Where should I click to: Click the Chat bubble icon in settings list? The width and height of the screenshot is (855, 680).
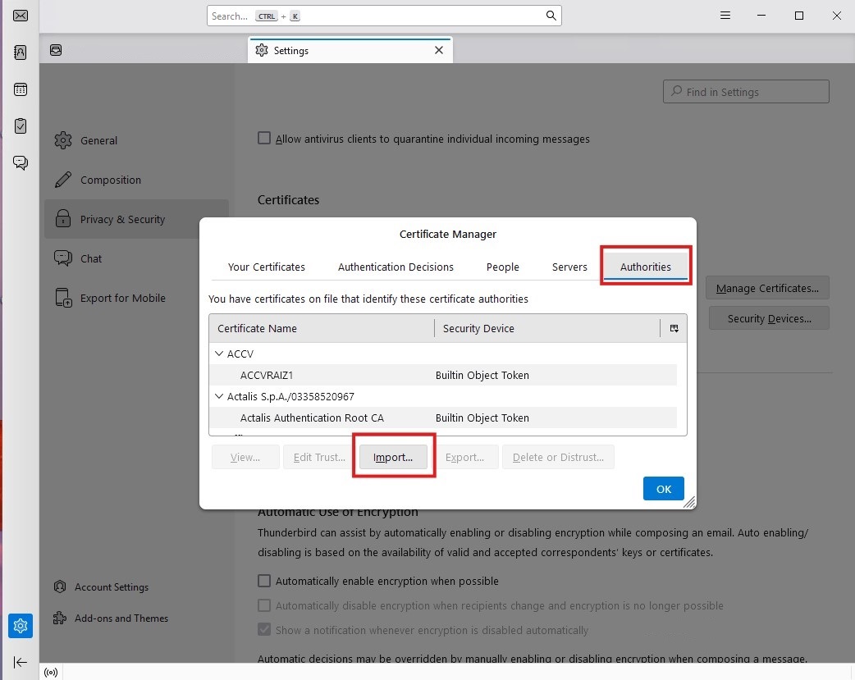(63, 258)
